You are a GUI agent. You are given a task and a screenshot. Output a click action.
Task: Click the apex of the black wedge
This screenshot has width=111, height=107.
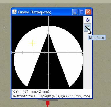coord(49,33)
